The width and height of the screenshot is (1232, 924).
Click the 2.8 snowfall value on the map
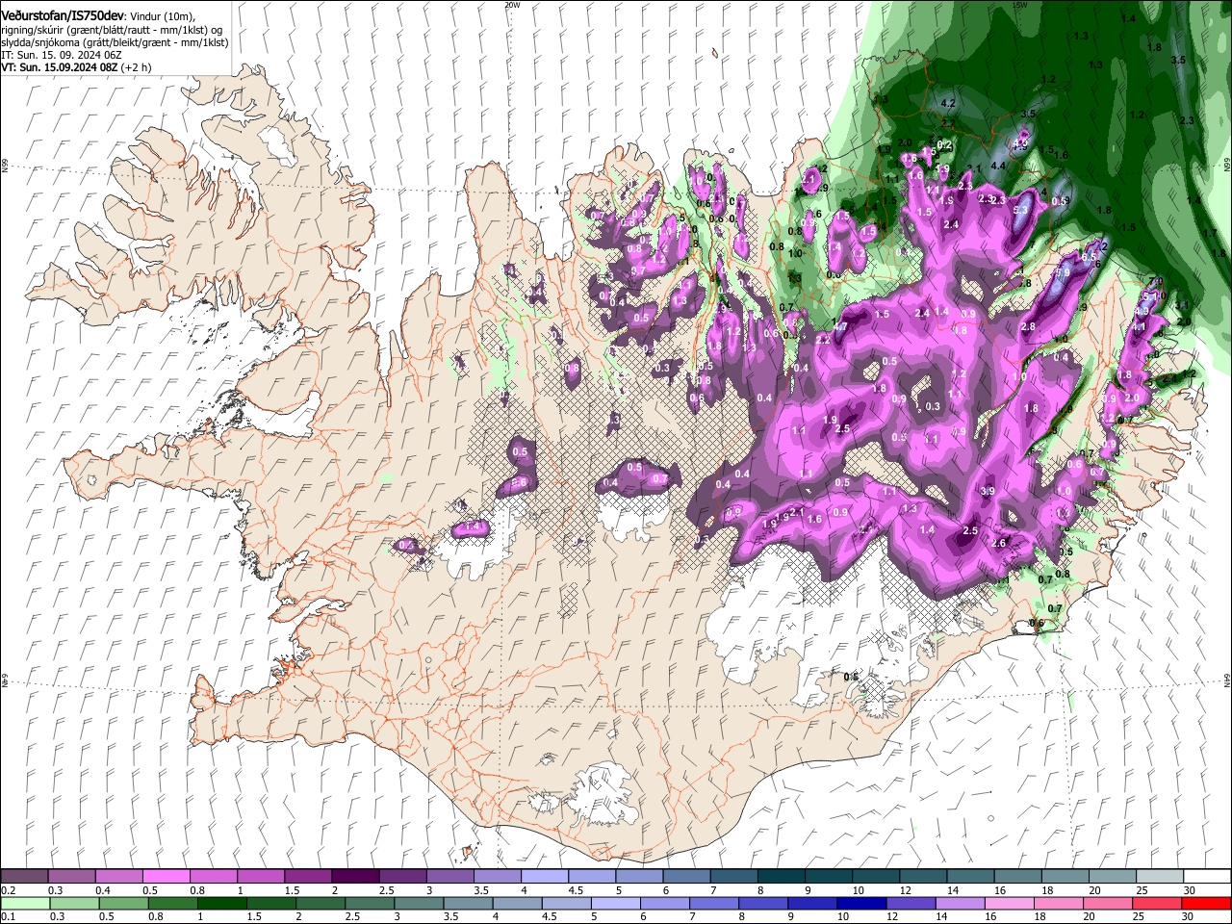(x=1028, y=327)
